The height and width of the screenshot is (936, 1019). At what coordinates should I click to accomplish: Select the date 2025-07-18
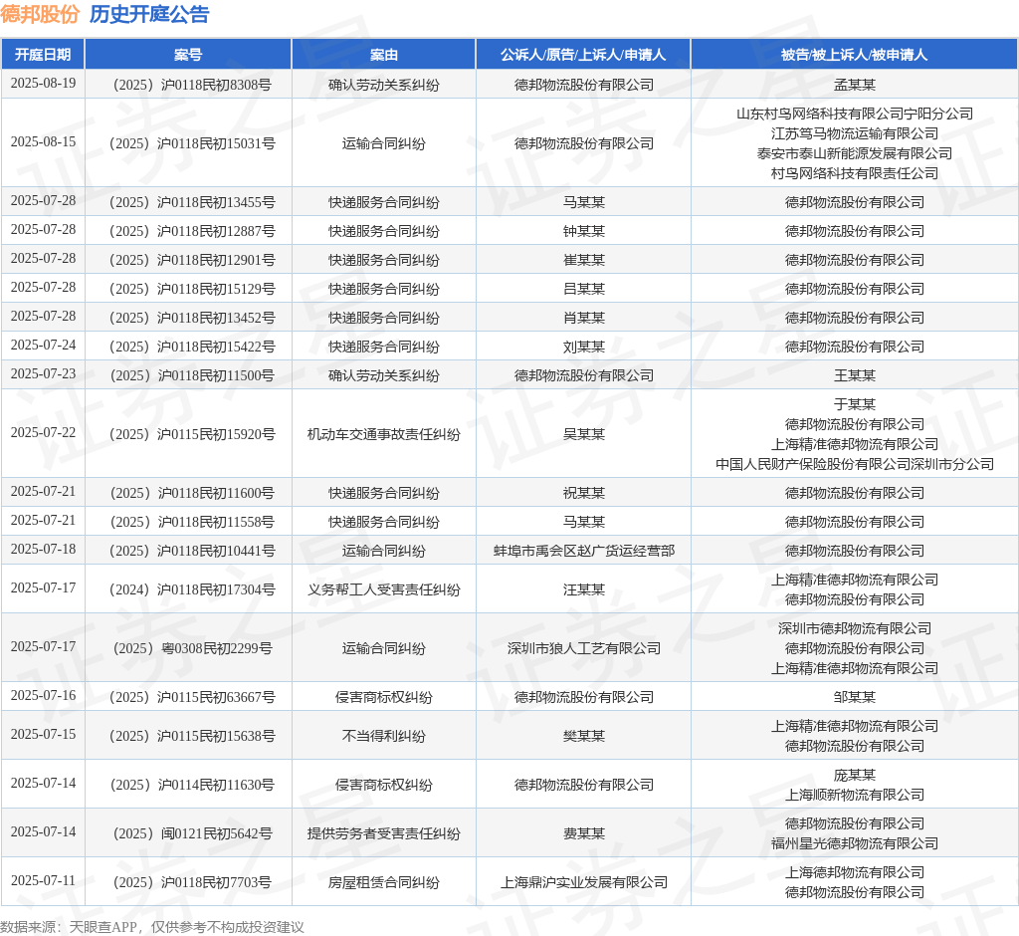tap(43, 549)
